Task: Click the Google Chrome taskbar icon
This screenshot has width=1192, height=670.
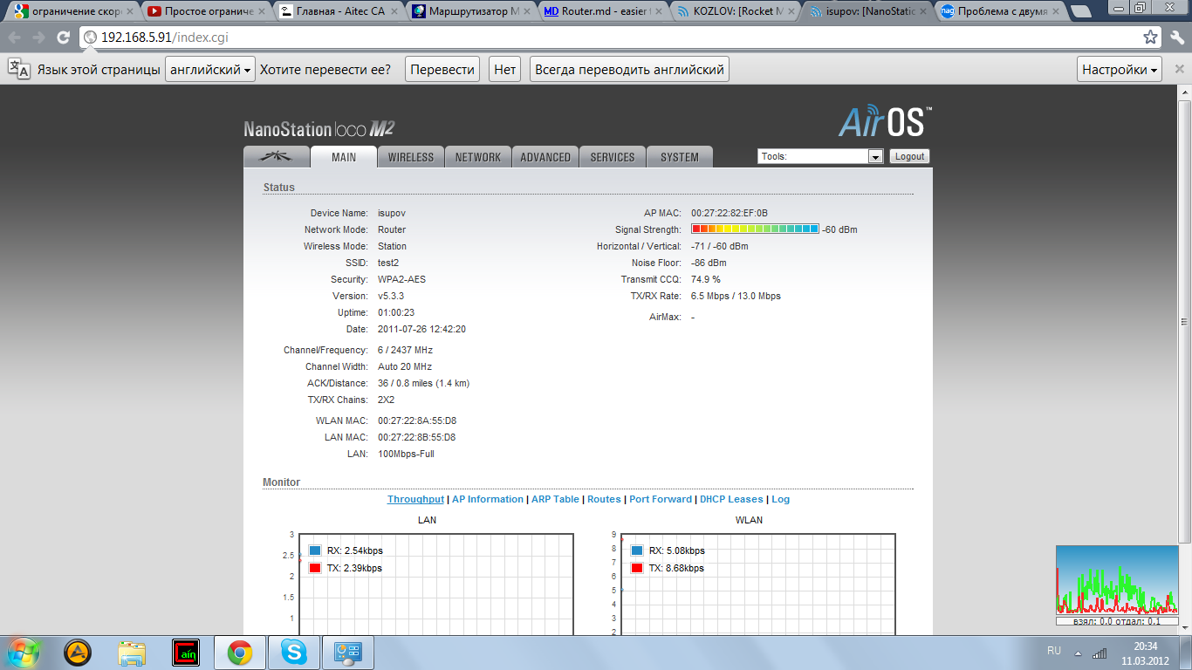Action: click(240, 653)
